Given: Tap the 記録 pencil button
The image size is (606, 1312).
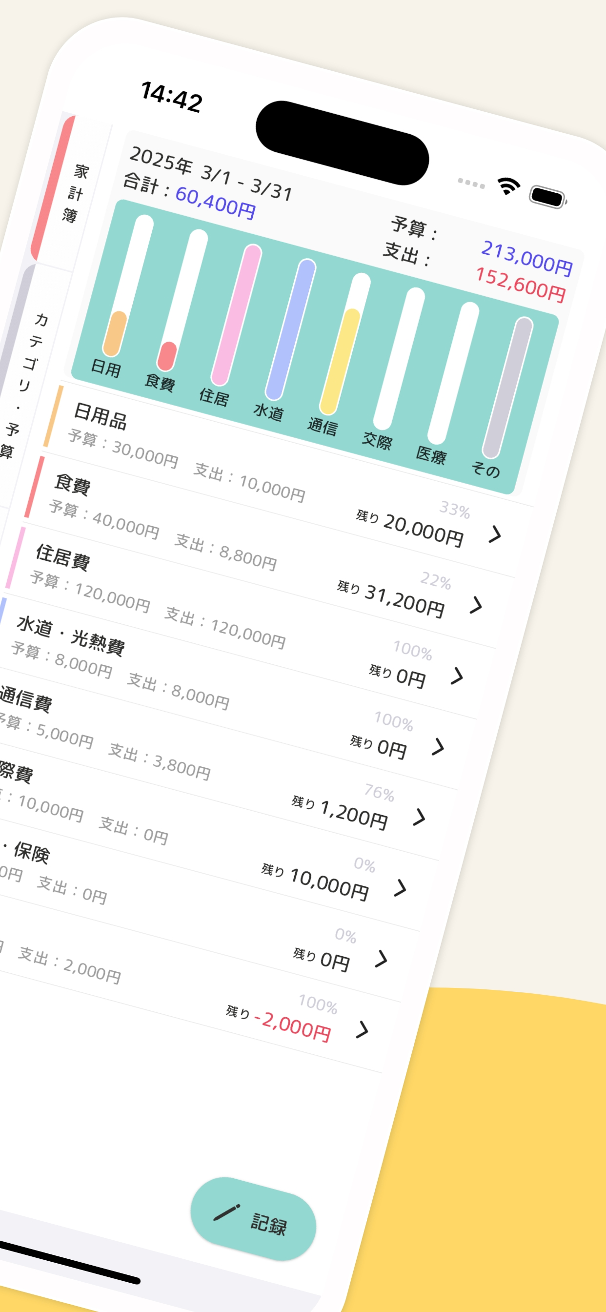Looking at the screenshot, I should [253, 1218].
